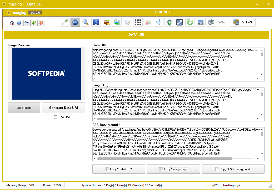Click the box with arrow tool
Screen dimensions: 274x190
(x=107, y=22)
